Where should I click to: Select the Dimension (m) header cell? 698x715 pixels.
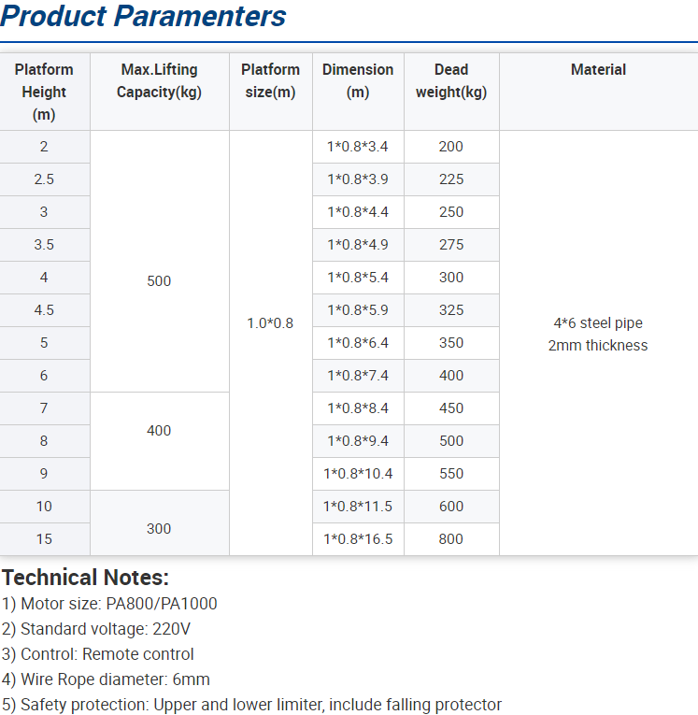click(358, 80)
